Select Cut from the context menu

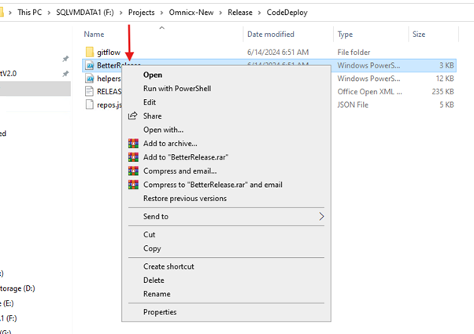pyautogui.click(x=150, y=234)
